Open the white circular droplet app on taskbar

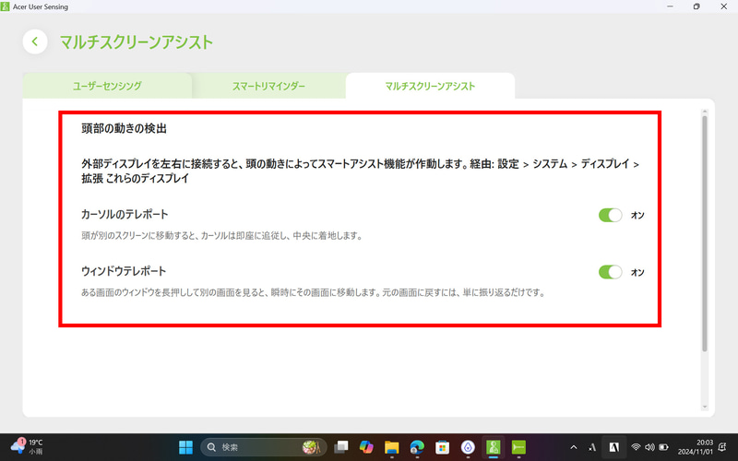tap(468, 447)
